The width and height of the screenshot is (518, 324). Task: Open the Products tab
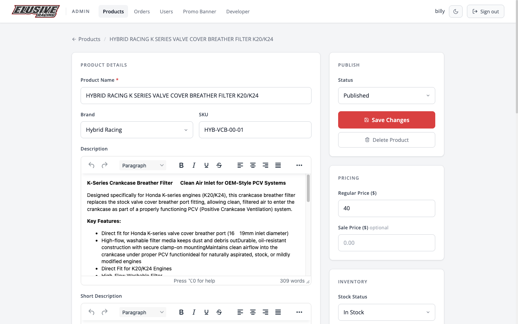(x=113, y=12)
